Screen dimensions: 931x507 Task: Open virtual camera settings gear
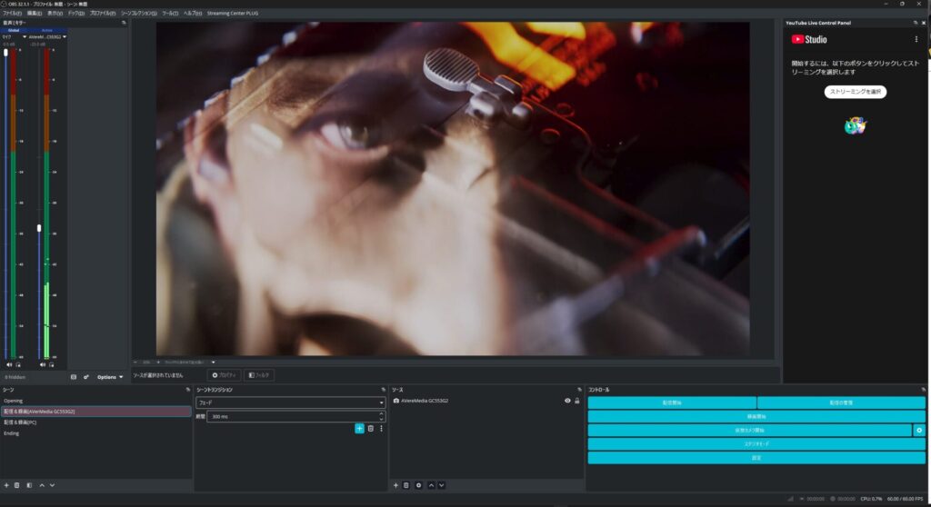tap(919, 430)
